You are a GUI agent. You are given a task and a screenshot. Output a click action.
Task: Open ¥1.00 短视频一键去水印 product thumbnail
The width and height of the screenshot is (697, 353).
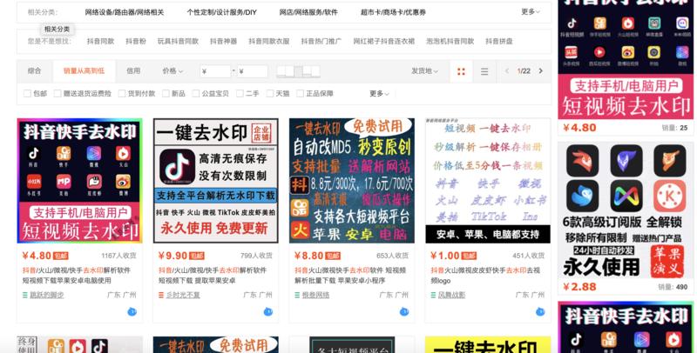pos(488,181)
